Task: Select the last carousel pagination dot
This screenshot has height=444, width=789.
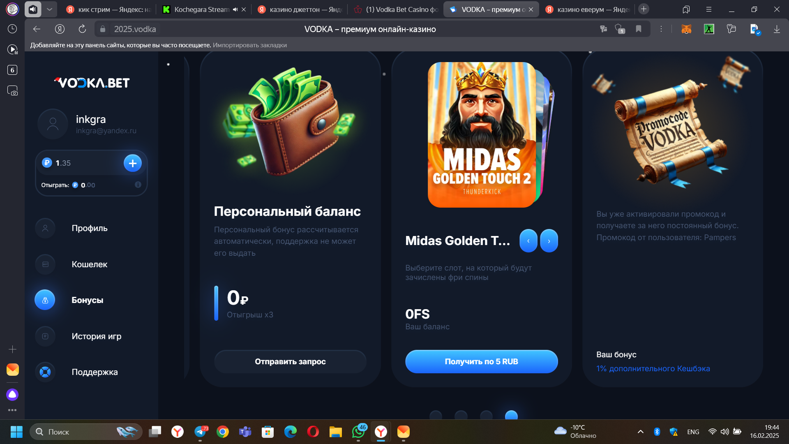Action: click(511, 415)
